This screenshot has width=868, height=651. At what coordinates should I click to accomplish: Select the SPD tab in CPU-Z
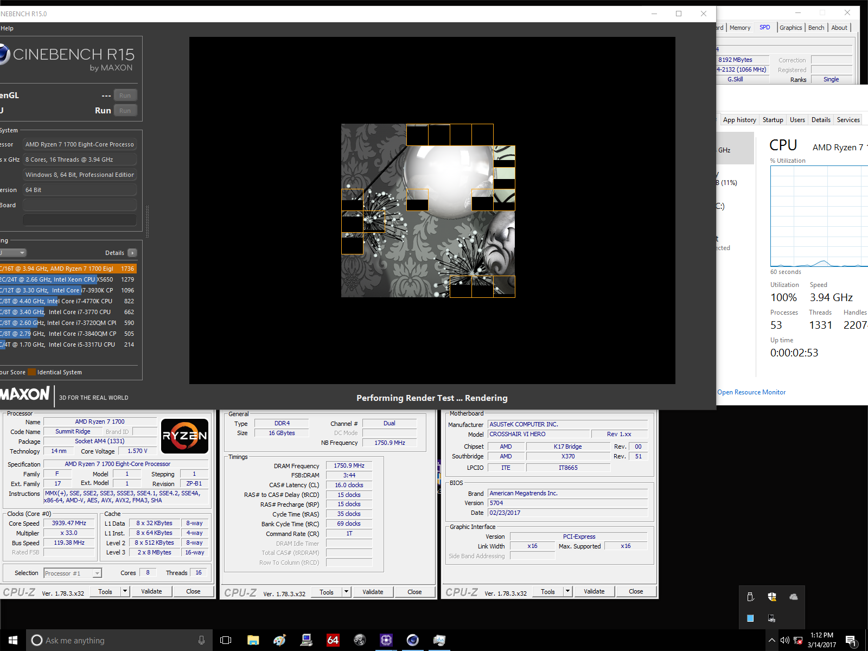[x=765, y=27]
